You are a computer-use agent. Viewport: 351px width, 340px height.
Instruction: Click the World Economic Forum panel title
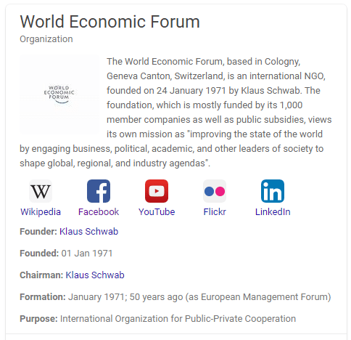click(x=110, y=22)
